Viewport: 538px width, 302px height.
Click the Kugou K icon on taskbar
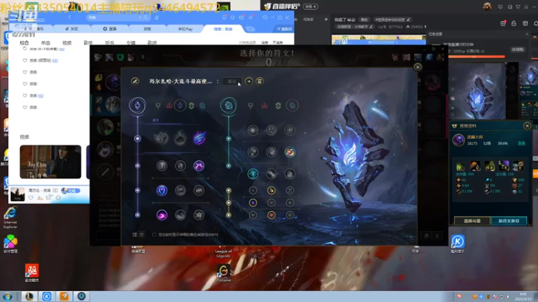click(x=46, y=296)
